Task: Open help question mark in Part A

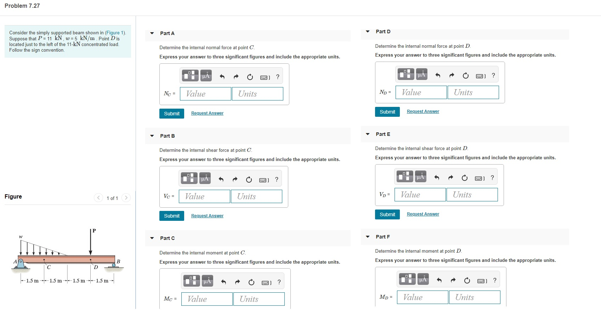Action: point(278,77)
